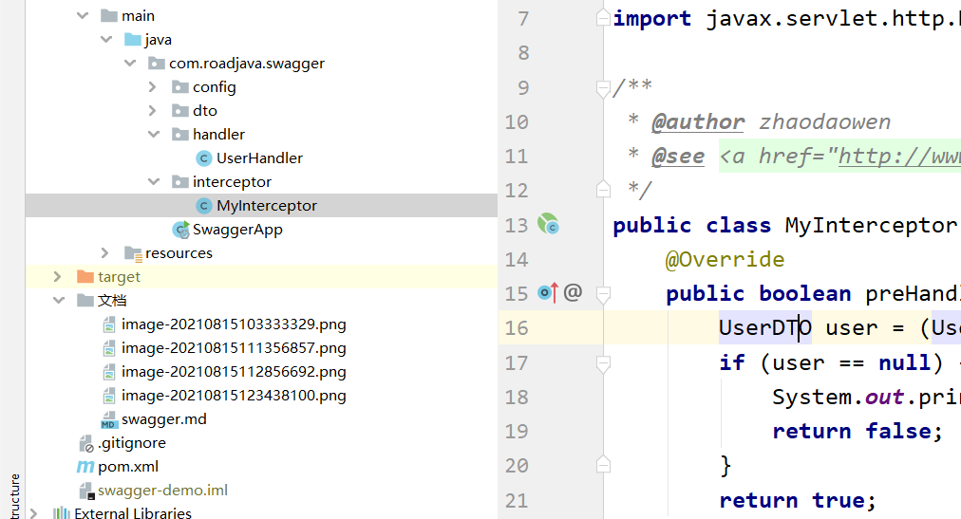Select image-20210815103333329.png file
Viewport: 961px width, 519px height.
[234, 324]
